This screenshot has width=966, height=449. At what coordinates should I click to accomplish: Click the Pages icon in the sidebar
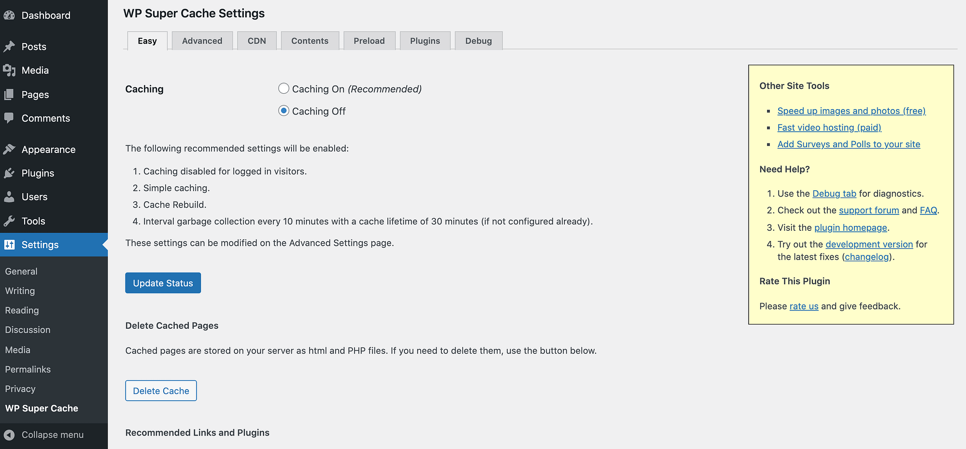click(x=9, y=94)
